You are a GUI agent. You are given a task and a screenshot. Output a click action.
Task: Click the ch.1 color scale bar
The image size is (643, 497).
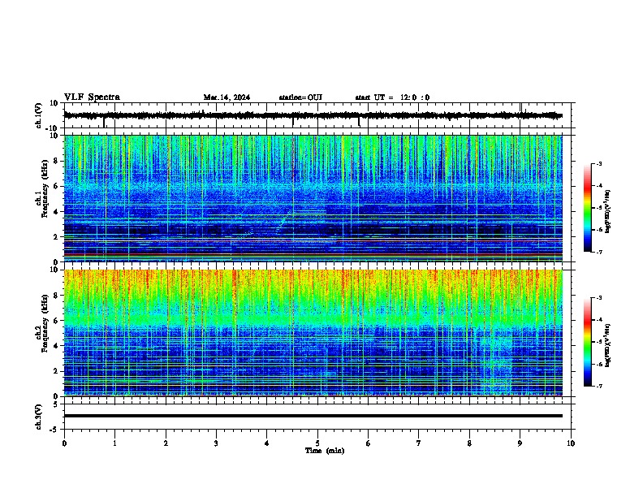(x=587, y=208)
